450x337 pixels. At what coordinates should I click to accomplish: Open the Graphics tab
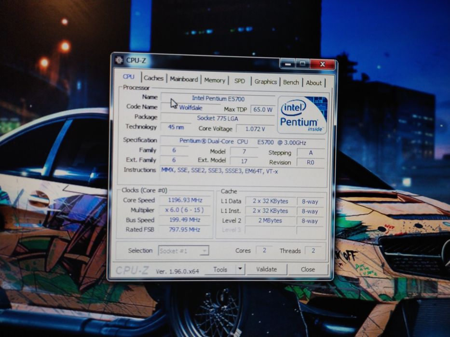(266, 82)
